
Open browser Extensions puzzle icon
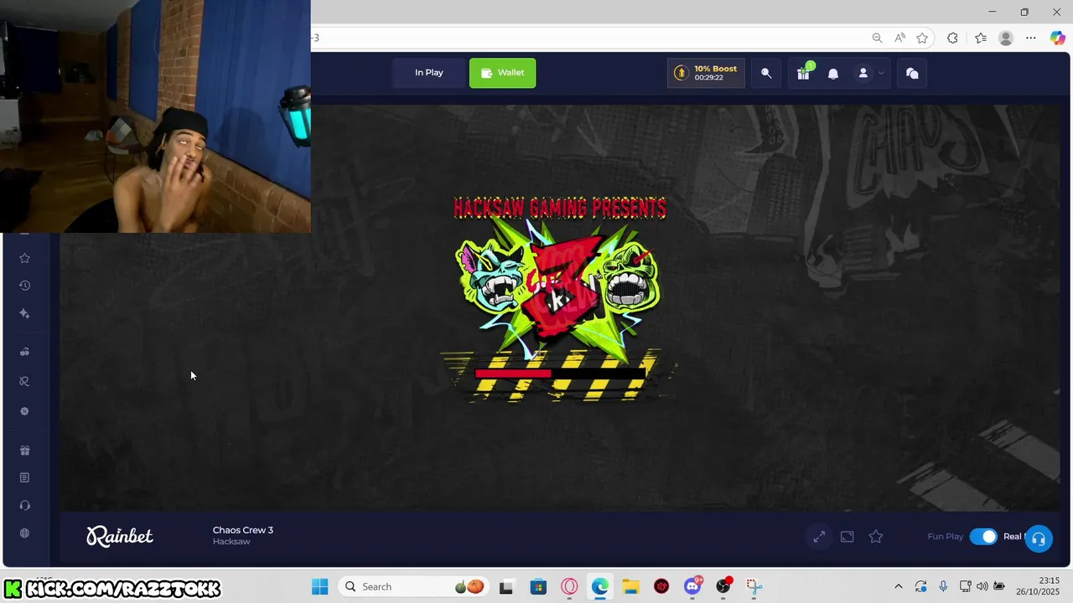tap(952, 38)
